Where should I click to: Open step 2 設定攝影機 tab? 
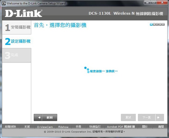[x=17, y=41]
